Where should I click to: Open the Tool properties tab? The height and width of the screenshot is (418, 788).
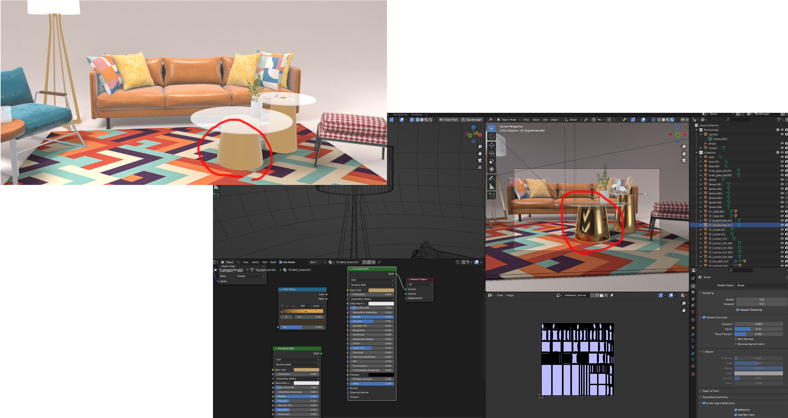tap(693, 278)
